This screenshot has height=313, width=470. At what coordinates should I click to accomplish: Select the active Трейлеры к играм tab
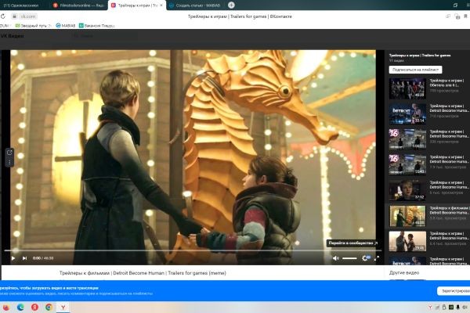(136, 5)
